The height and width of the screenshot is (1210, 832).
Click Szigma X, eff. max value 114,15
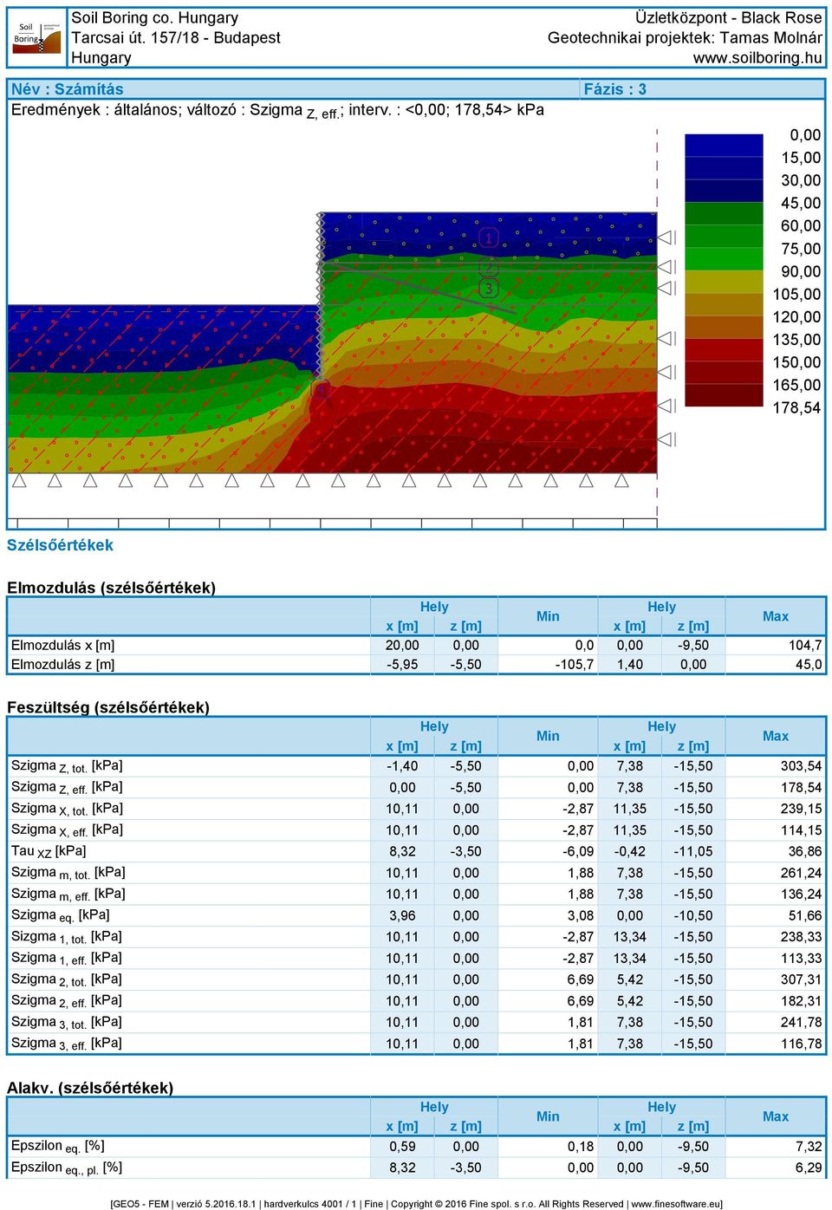click(x=801, y=830)
